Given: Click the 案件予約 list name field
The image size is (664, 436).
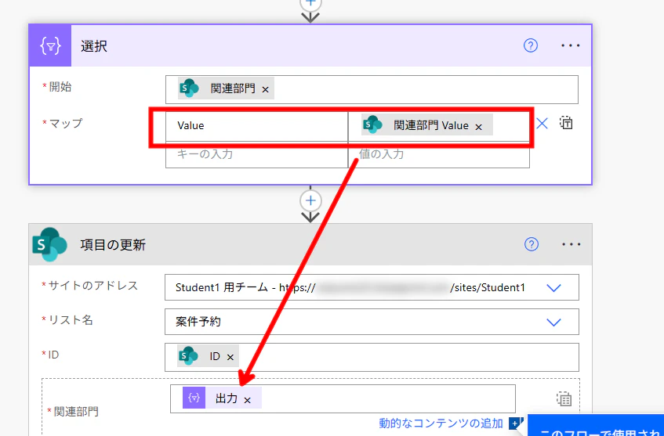Looking at the screenshot, I should pyautogui.click(x=372, y=322).
